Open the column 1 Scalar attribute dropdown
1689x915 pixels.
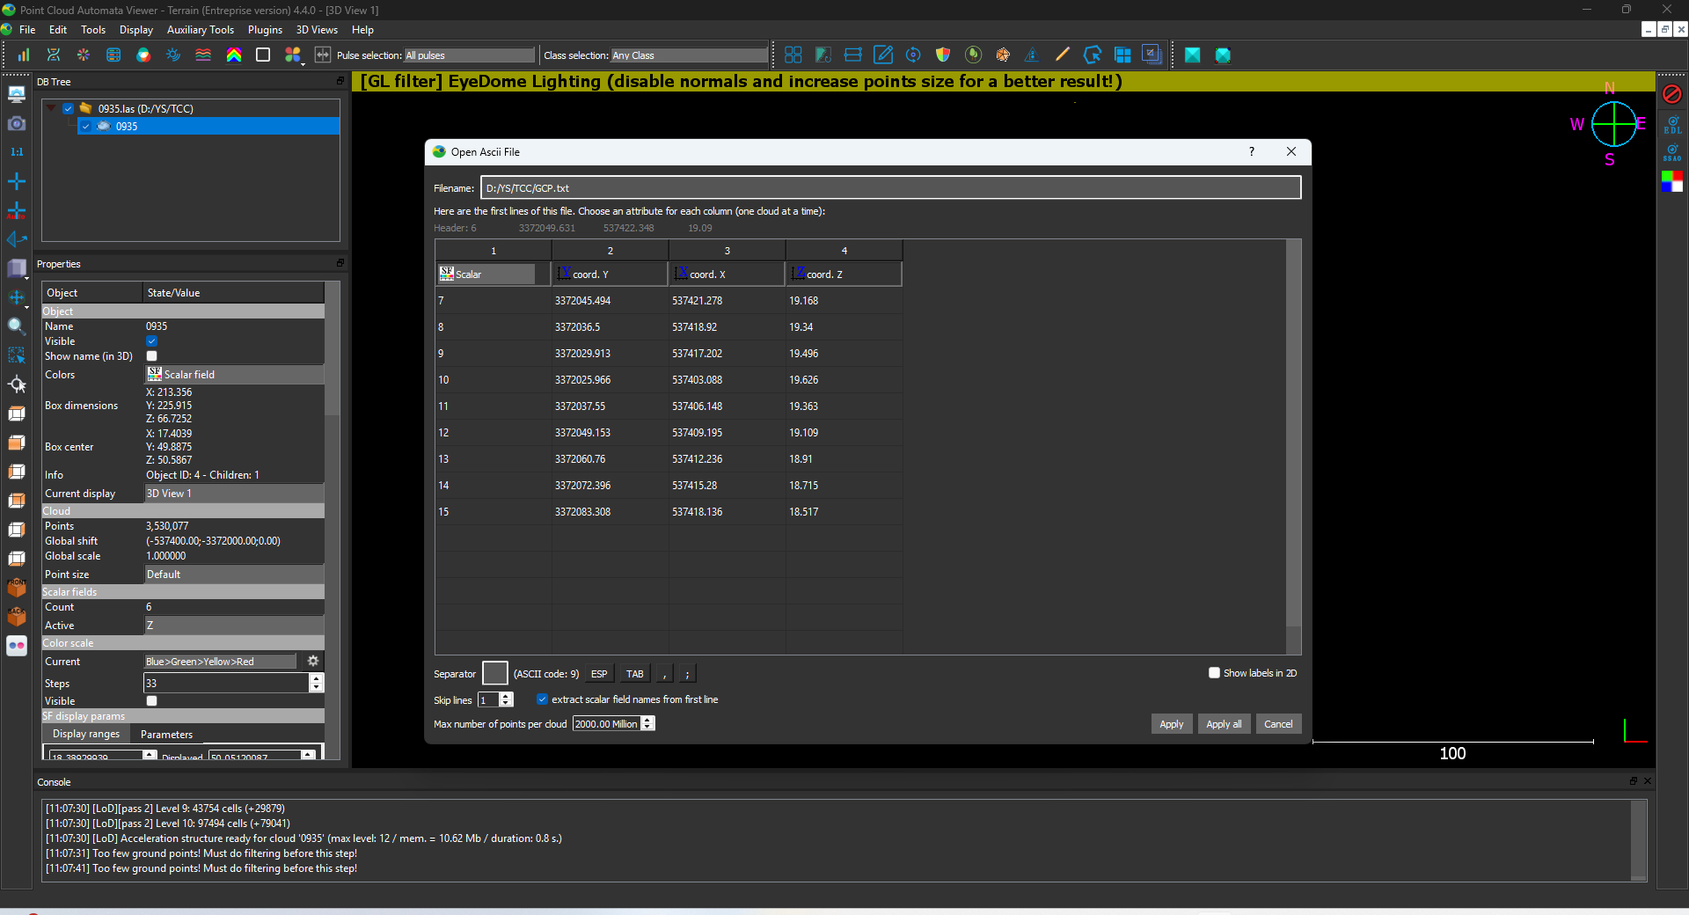[486, 274]
